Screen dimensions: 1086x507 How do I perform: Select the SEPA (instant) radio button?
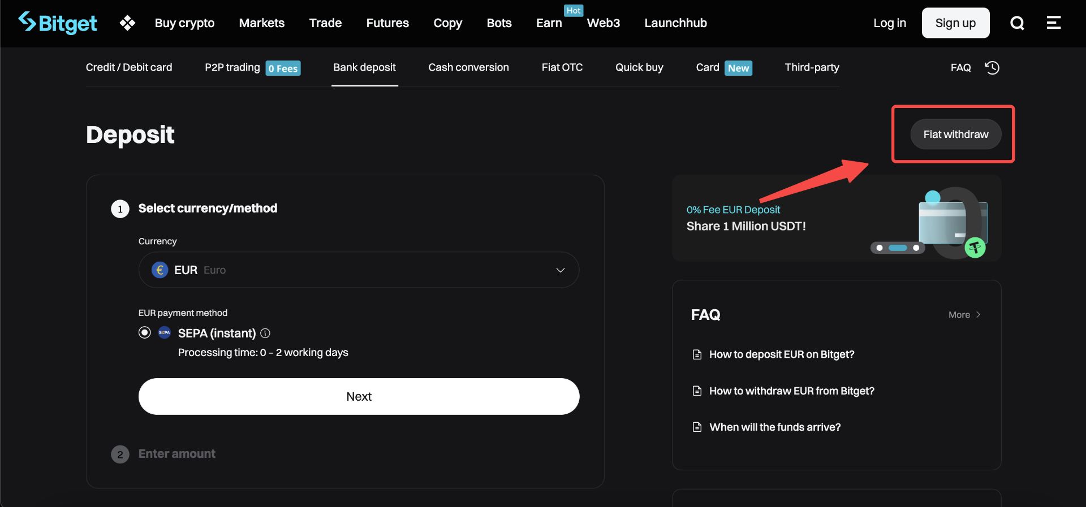coord(145,333)
